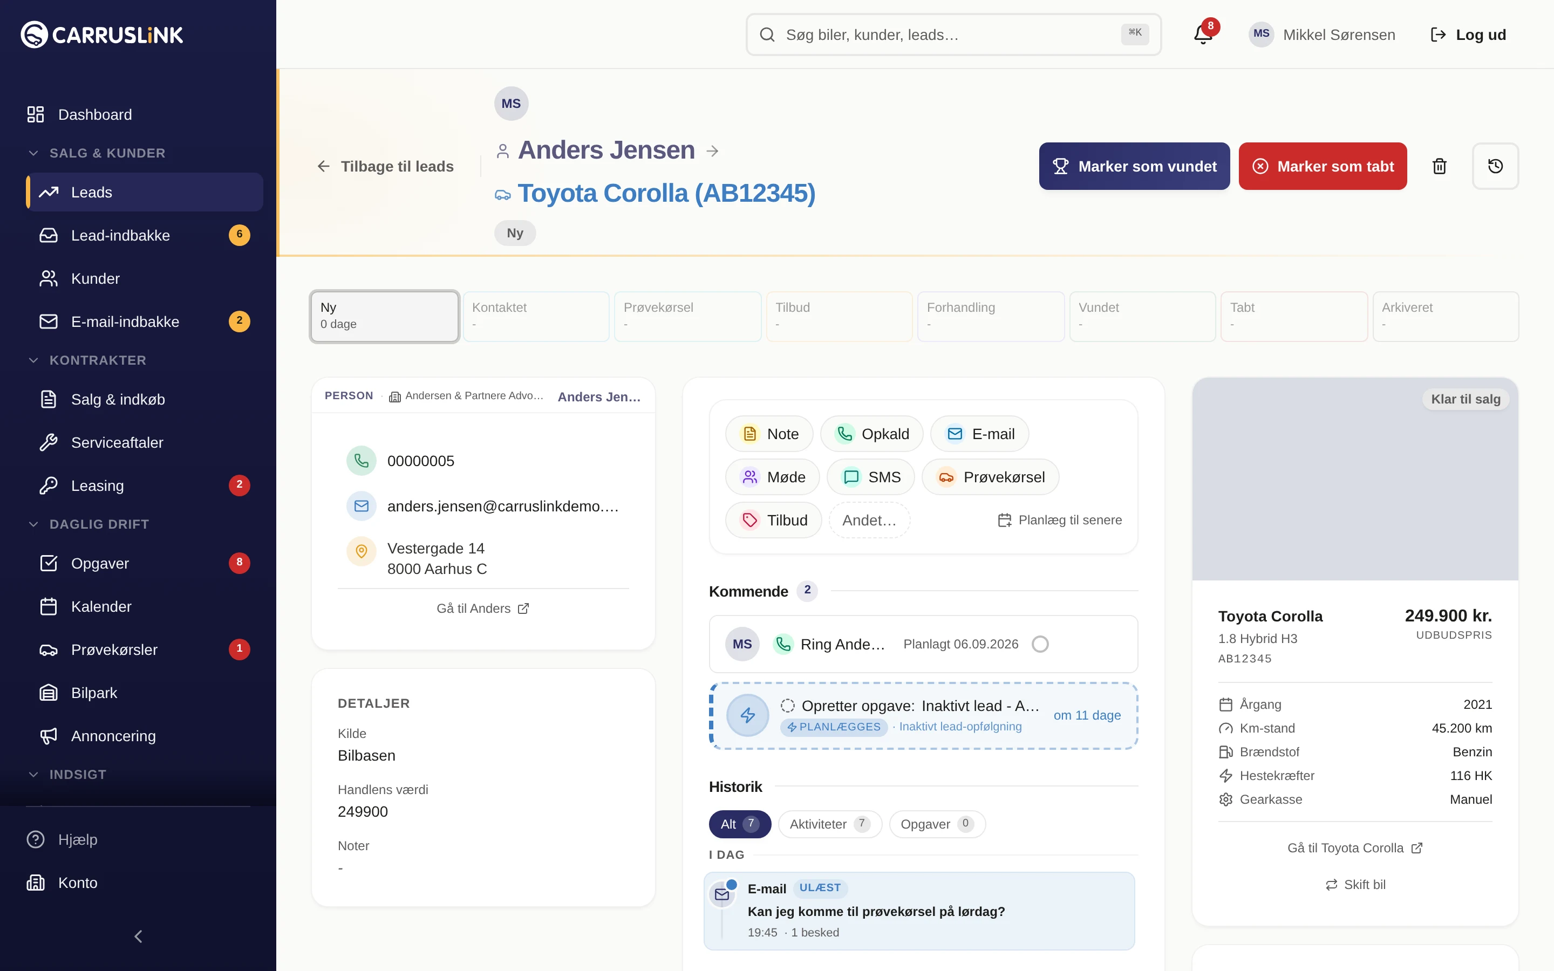1554x971 pixels.
Task: Click the Kunder people icon
Action: (49, 278)
